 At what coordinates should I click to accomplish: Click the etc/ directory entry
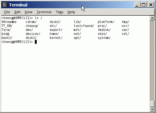pos(53,26)
